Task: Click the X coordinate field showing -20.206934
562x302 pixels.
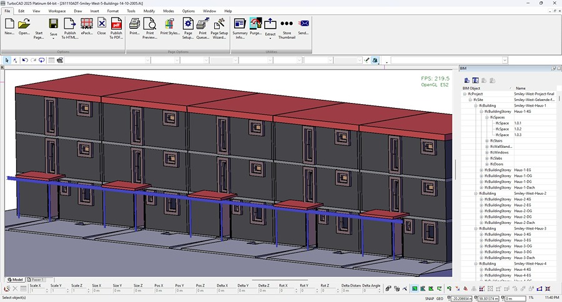Action: 461,298
